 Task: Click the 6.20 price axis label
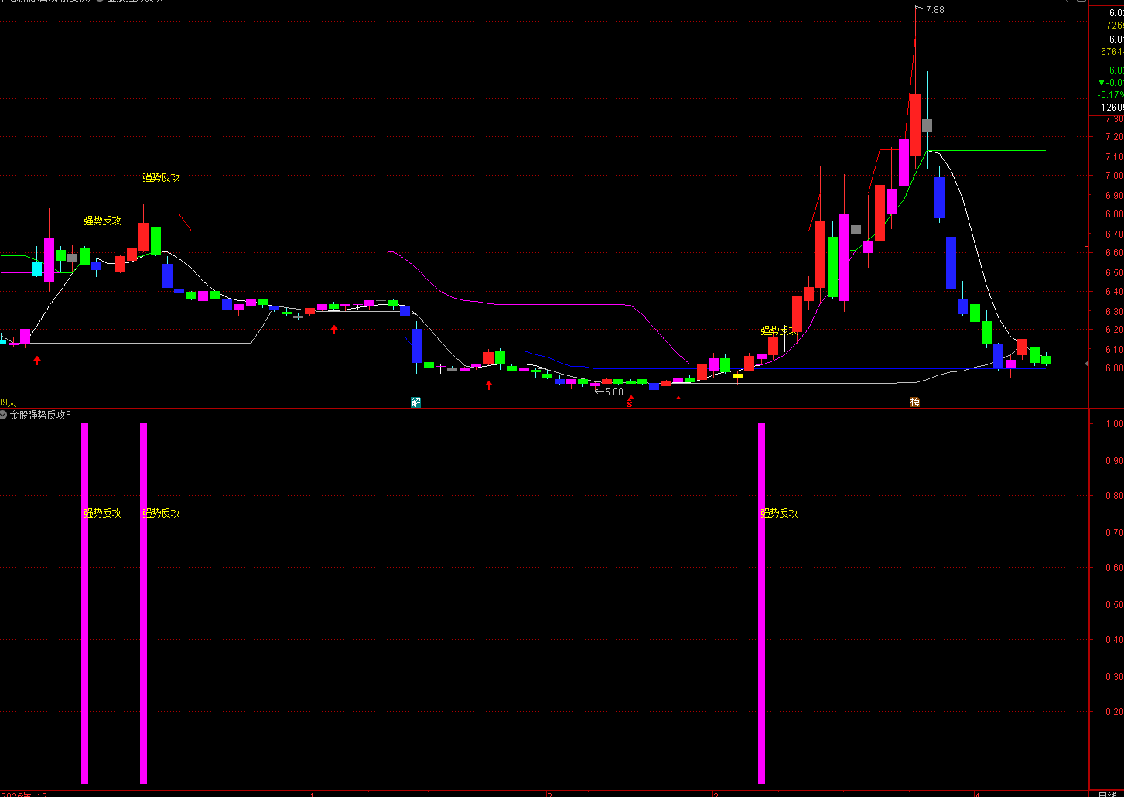click(1114, 330)
